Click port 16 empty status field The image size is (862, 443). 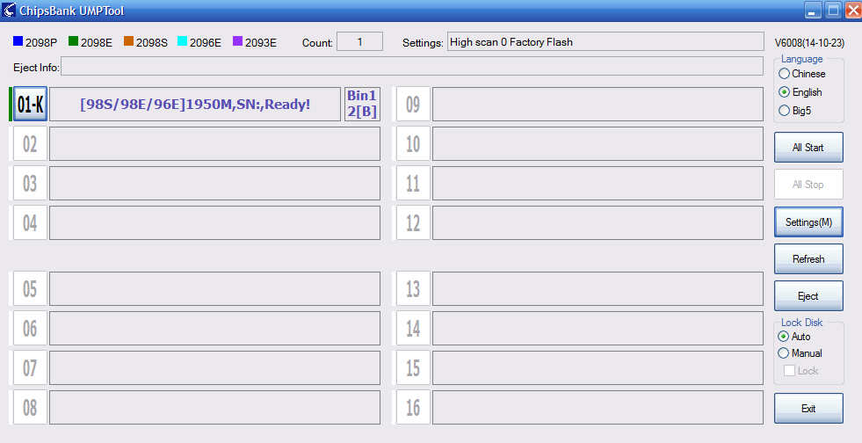coord(598,407)
